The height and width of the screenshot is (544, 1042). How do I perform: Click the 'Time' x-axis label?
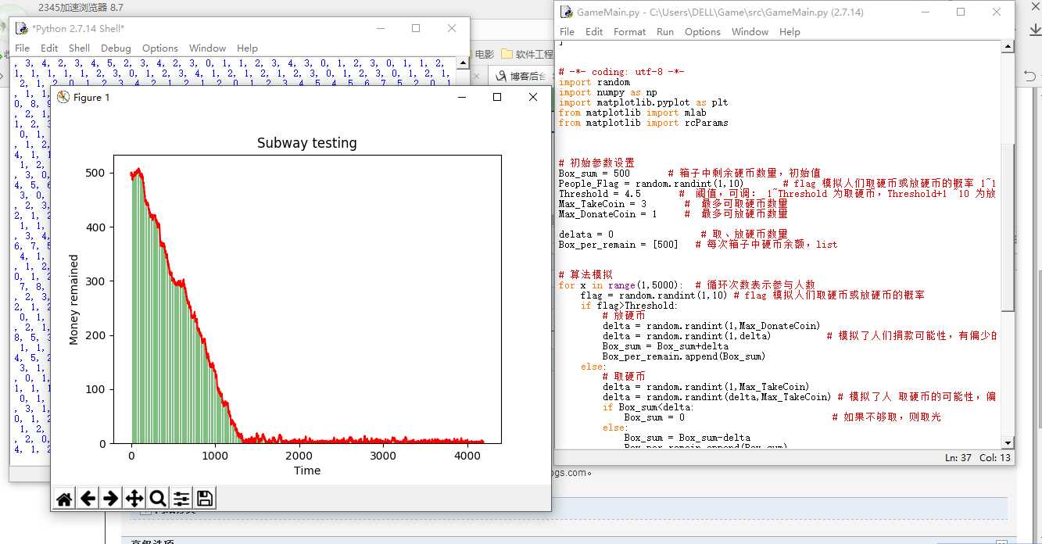pos(306,471)
